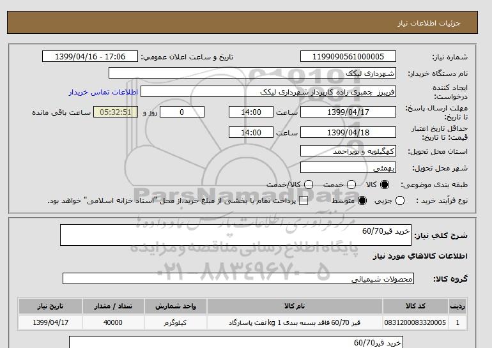The image size is (492, 348).
Task: Click the item code cell 0831200083320005
Action: [x=415, y=322]
